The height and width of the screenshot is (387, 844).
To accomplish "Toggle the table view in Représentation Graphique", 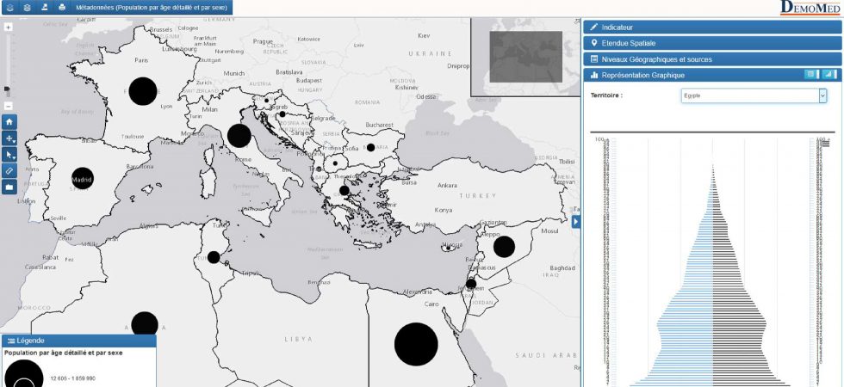I will click(x=810, y=75).
